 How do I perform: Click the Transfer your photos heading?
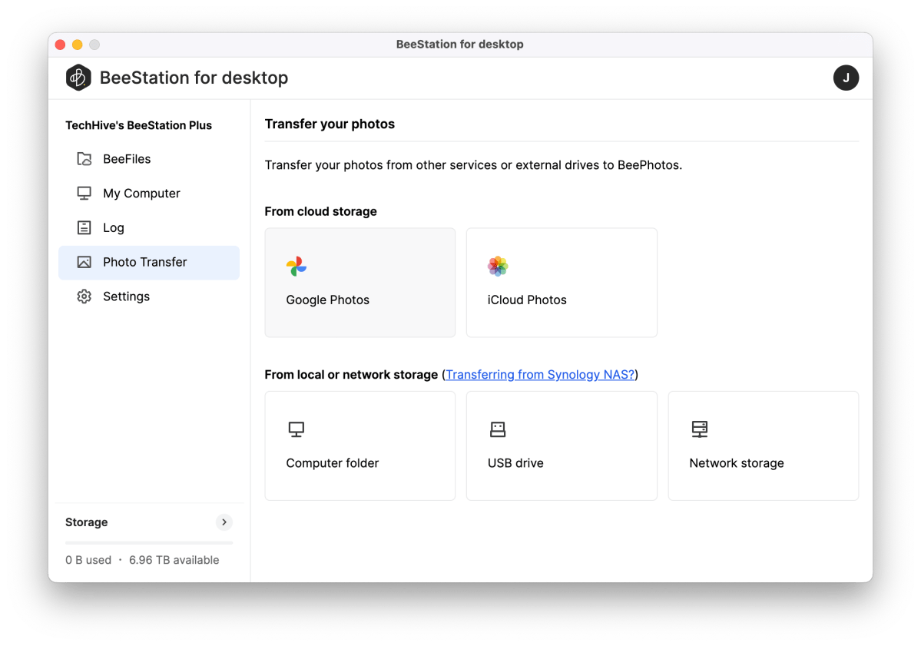pos(330,124)
